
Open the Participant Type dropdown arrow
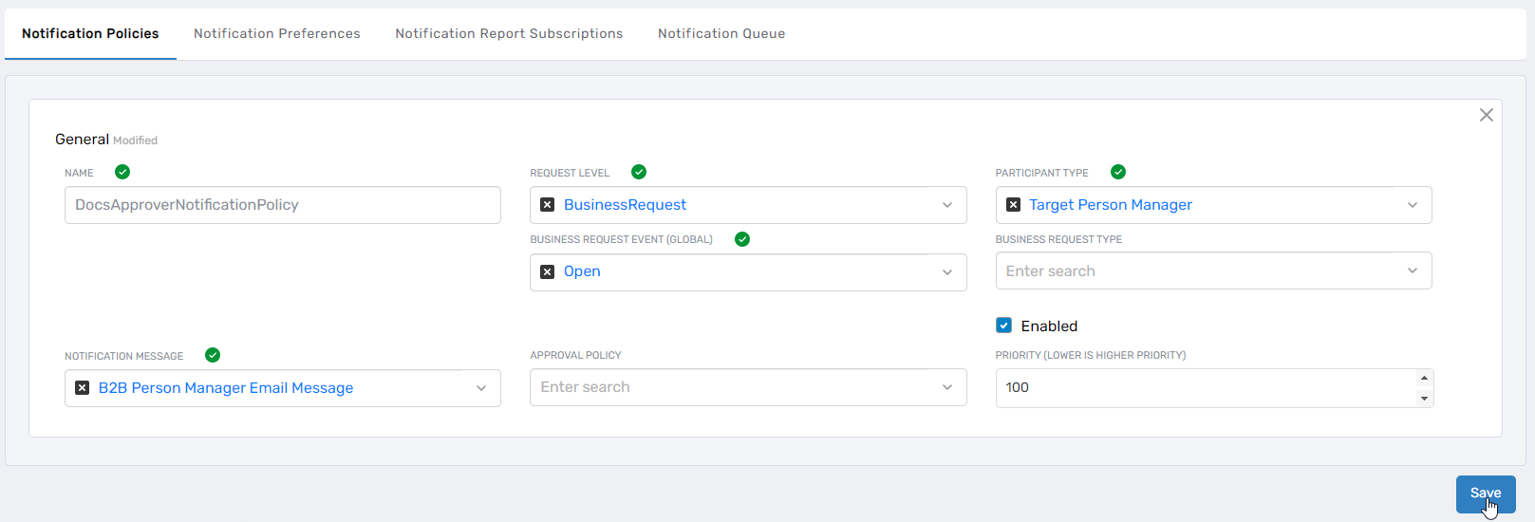(x=1412, y=205)
